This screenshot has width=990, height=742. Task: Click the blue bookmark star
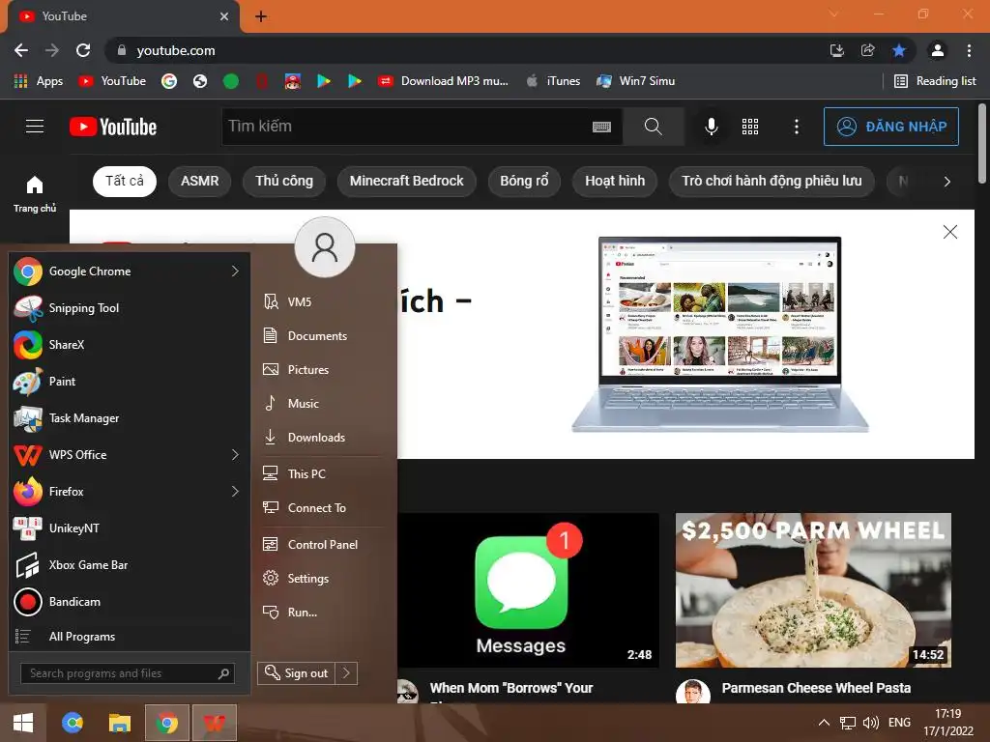[899, 50]
